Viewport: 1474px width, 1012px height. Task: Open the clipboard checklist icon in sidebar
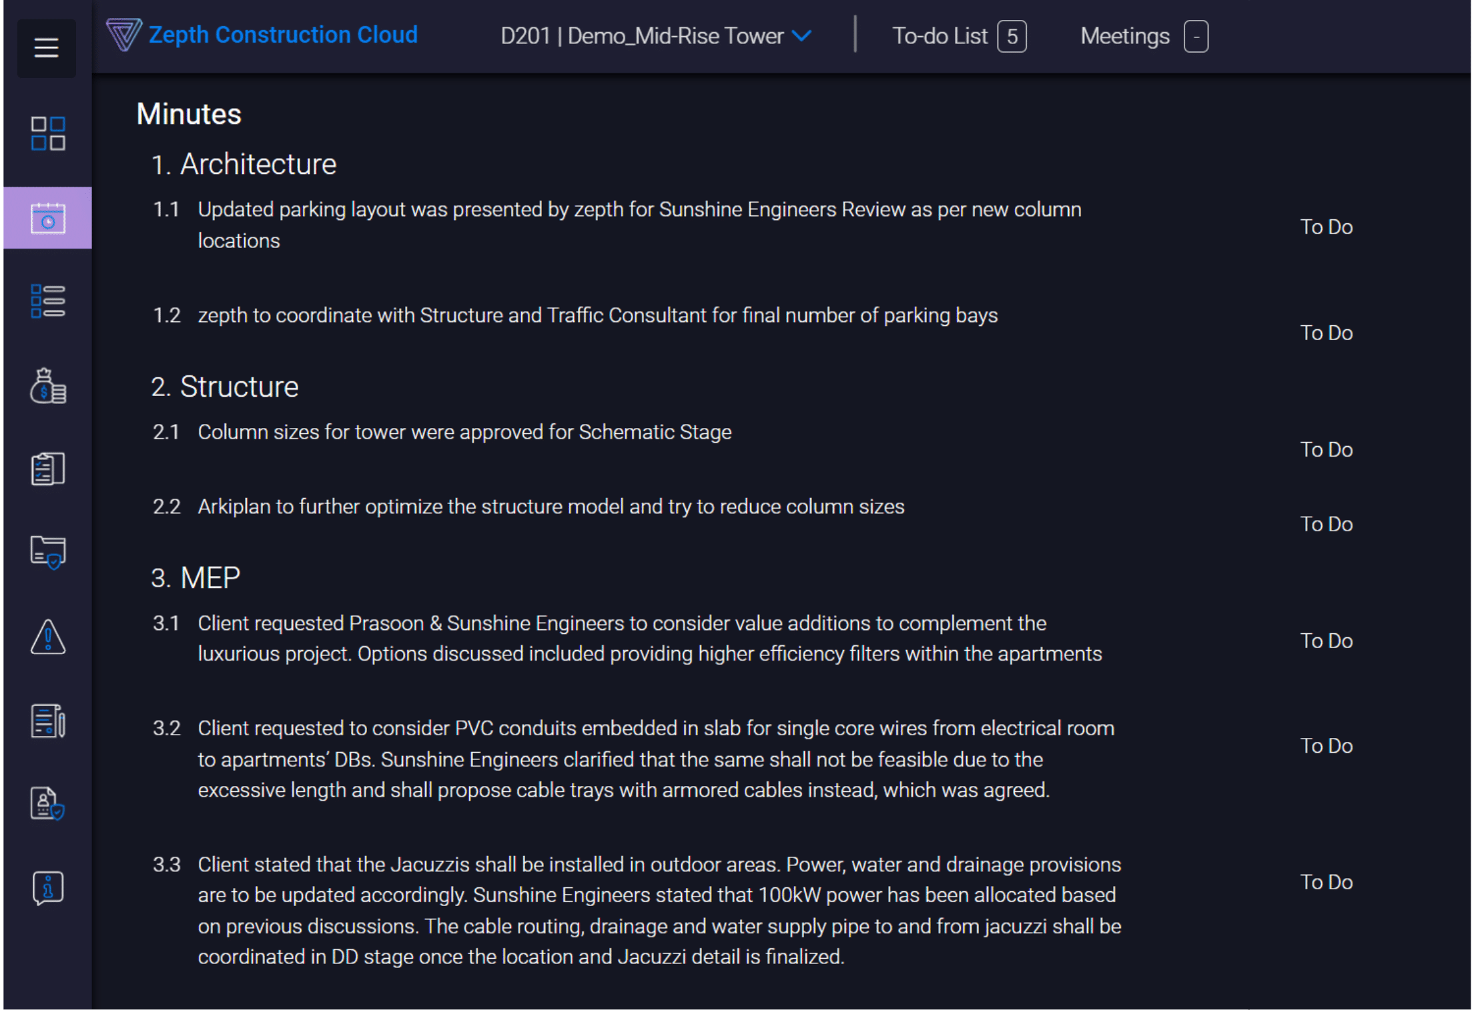(48, 469)
